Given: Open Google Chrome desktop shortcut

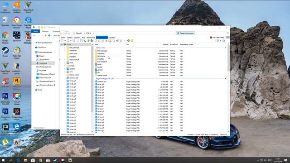Looking at the screenshot, I should click(x=5, y=37).
